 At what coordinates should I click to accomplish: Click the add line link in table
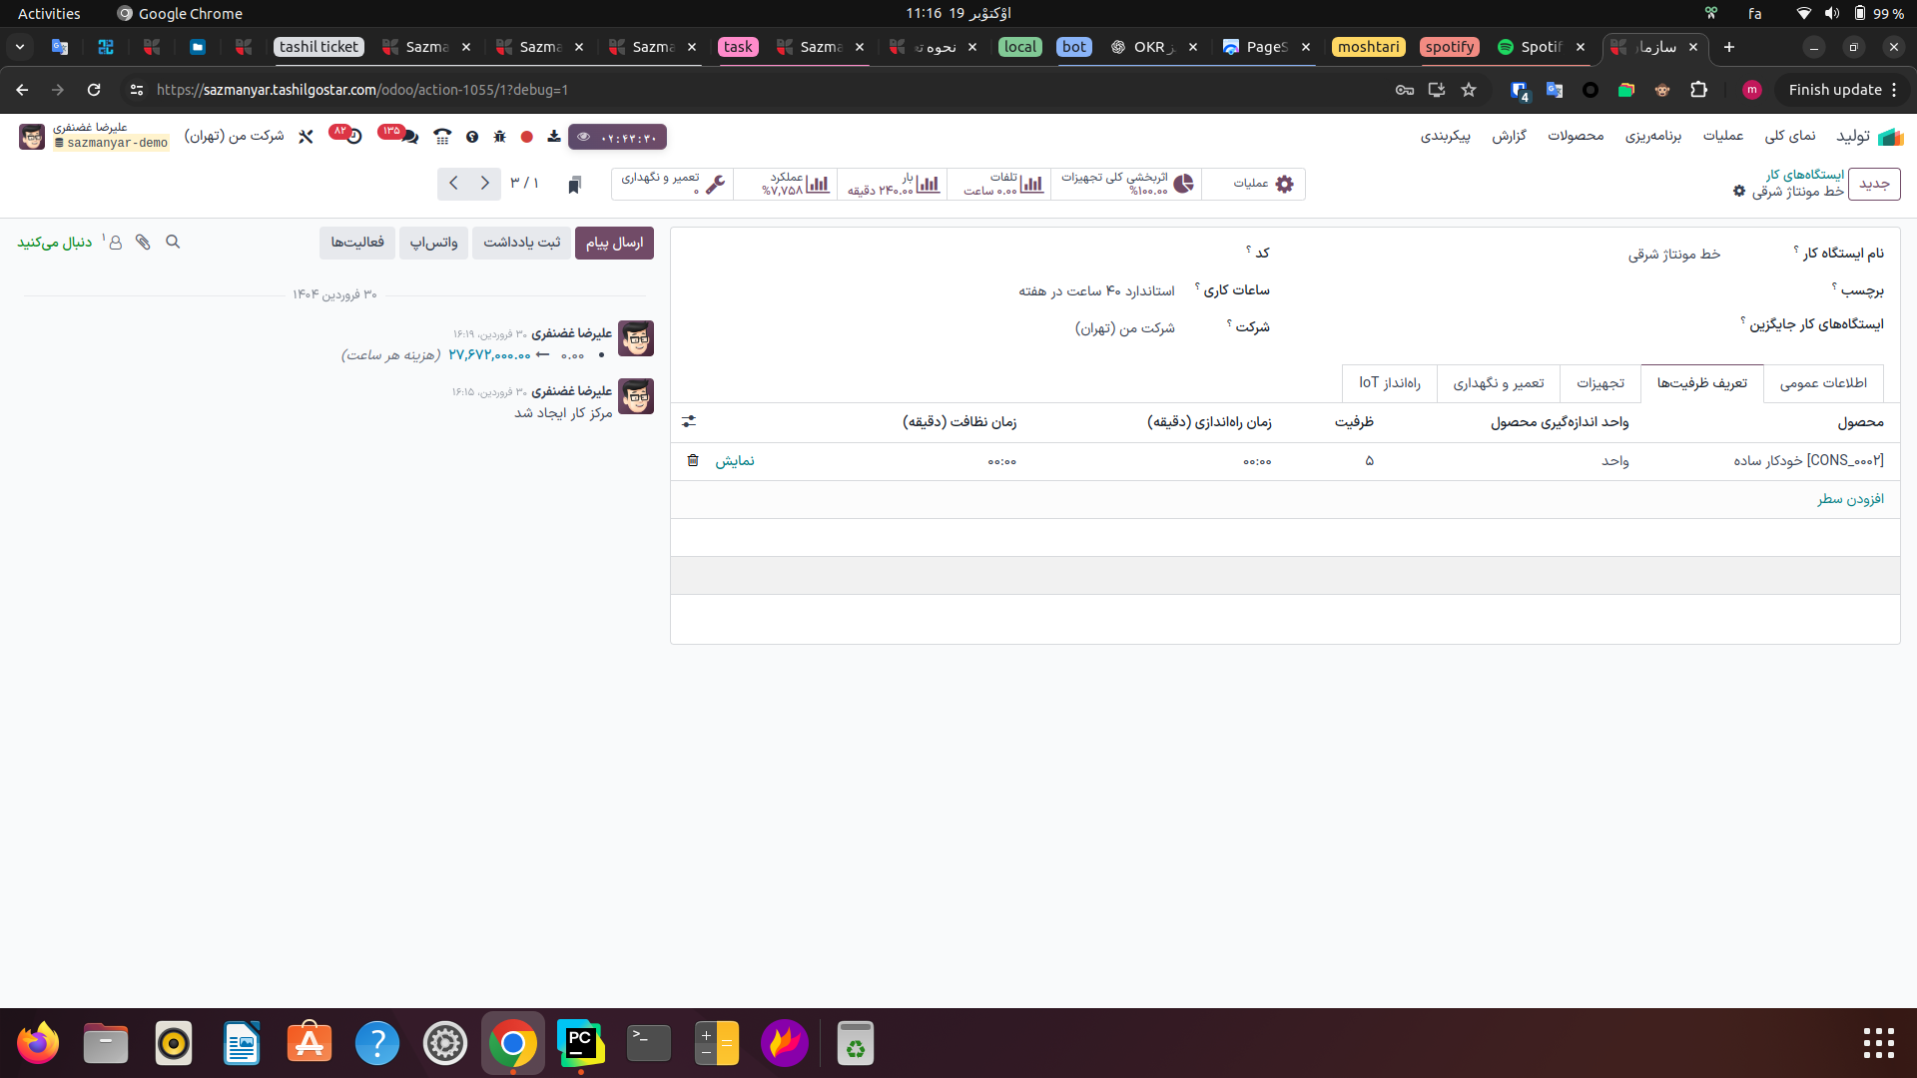[x=1850, y=499]
